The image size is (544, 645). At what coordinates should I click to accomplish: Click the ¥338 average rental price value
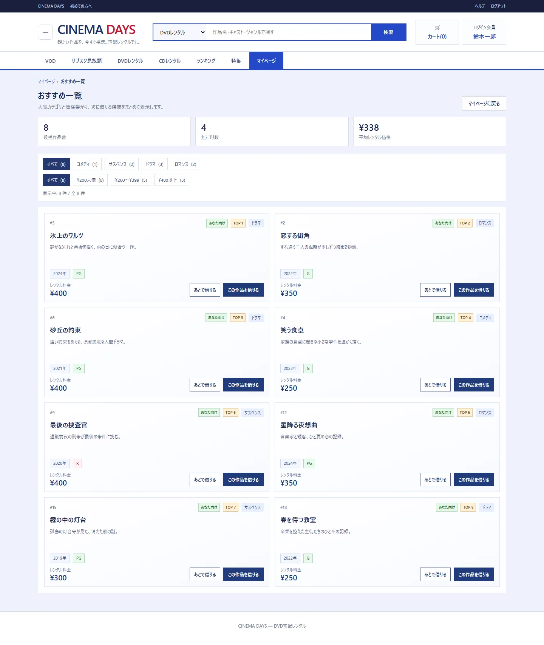tap(369, 128)
